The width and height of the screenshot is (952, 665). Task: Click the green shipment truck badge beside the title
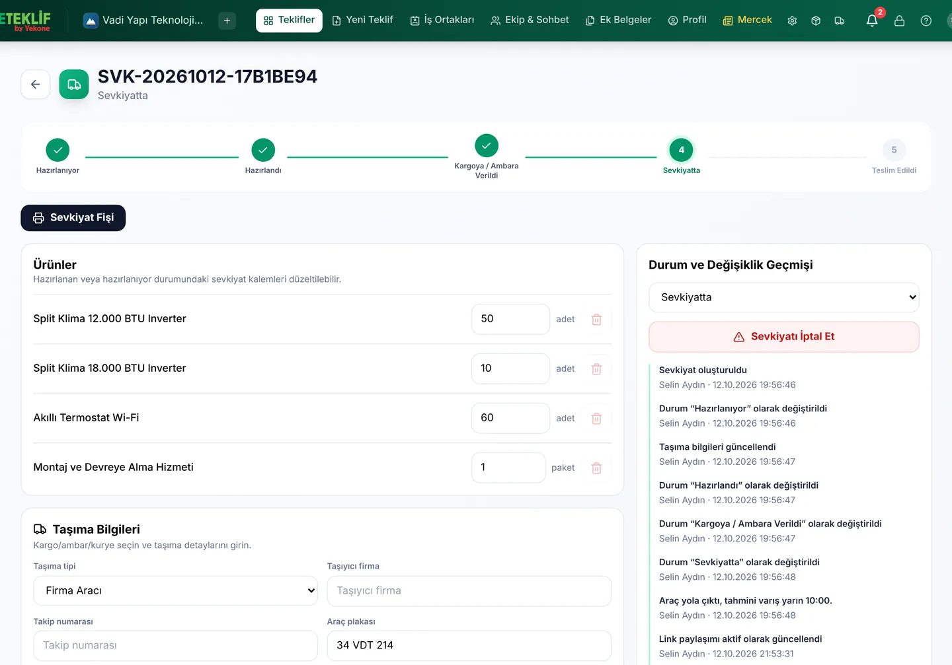74,85
